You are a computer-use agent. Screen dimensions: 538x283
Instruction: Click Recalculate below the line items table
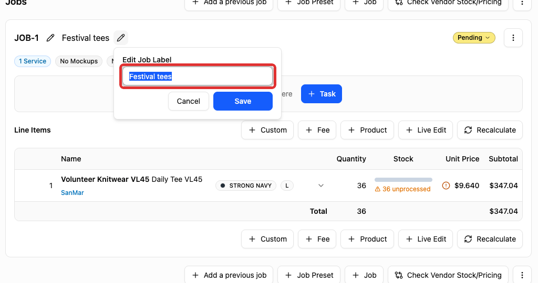pos(490,239)
